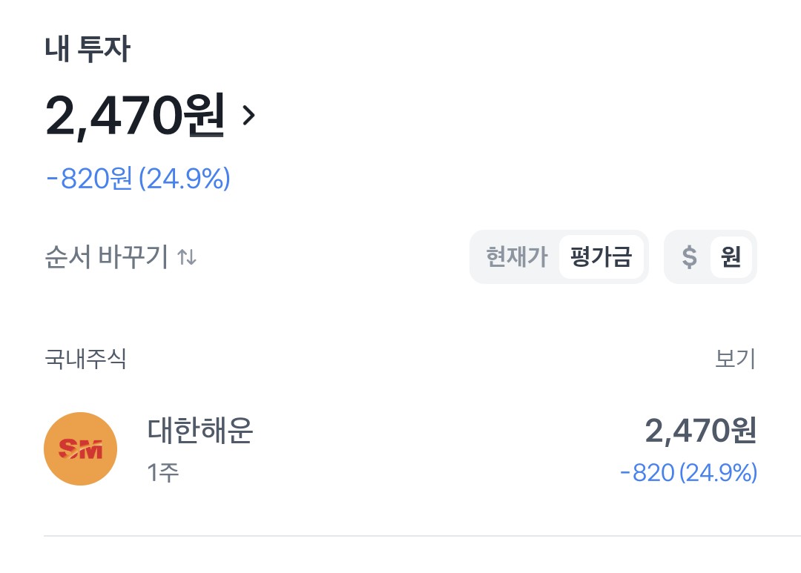Click 대한해운's 2,470원 valuation amount

coord(700,431)
